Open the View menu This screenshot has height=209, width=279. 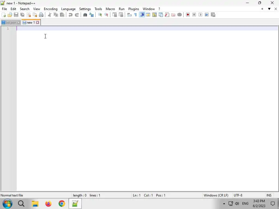point(37,9)
